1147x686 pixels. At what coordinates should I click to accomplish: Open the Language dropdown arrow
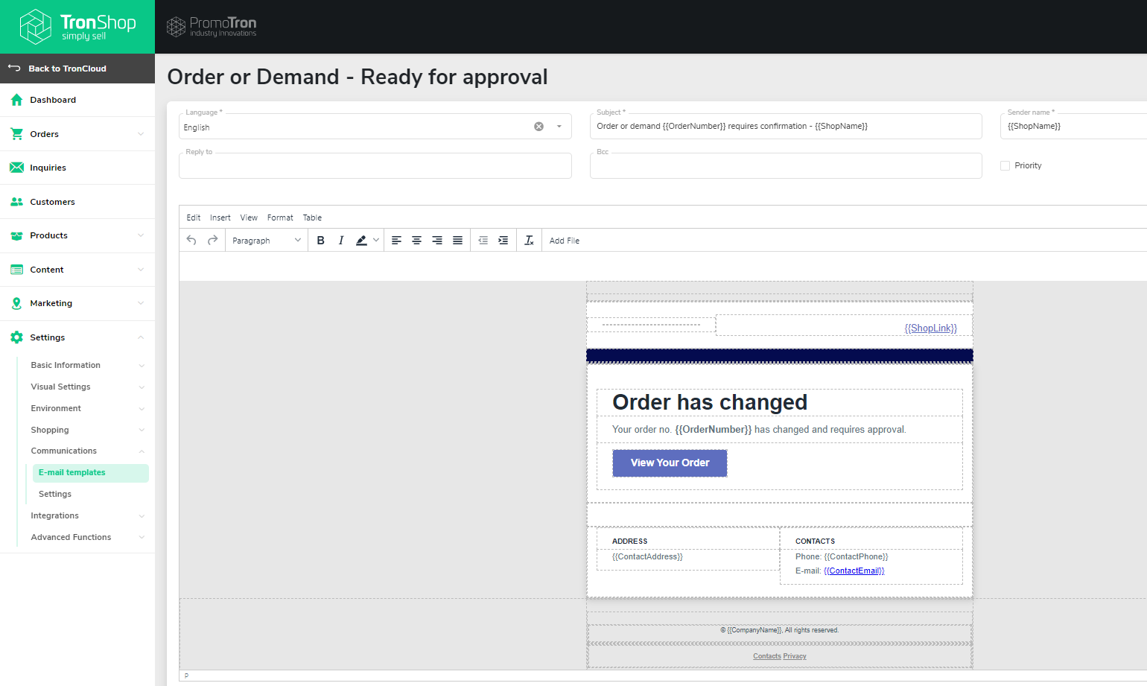pyautogui.click(x=559, y=127)
